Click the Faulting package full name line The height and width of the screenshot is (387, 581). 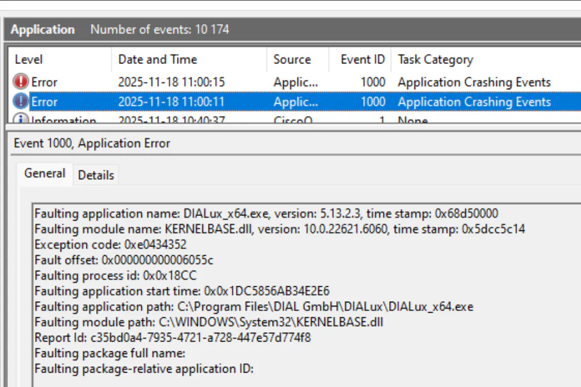click(110, 354)
